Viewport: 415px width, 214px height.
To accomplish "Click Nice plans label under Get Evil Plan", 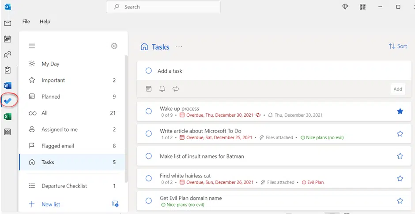I will click(183, 205).
